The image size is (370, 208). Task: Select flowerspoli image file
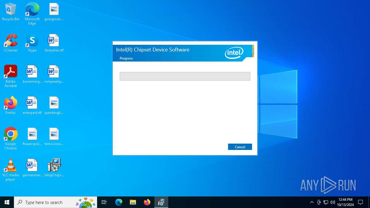32,137
